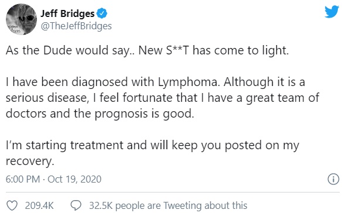This screenshot has height=213, width=342.
Task: Reply using the speech bubble icon
Action: pyautogui.click(x=76, y=205)
